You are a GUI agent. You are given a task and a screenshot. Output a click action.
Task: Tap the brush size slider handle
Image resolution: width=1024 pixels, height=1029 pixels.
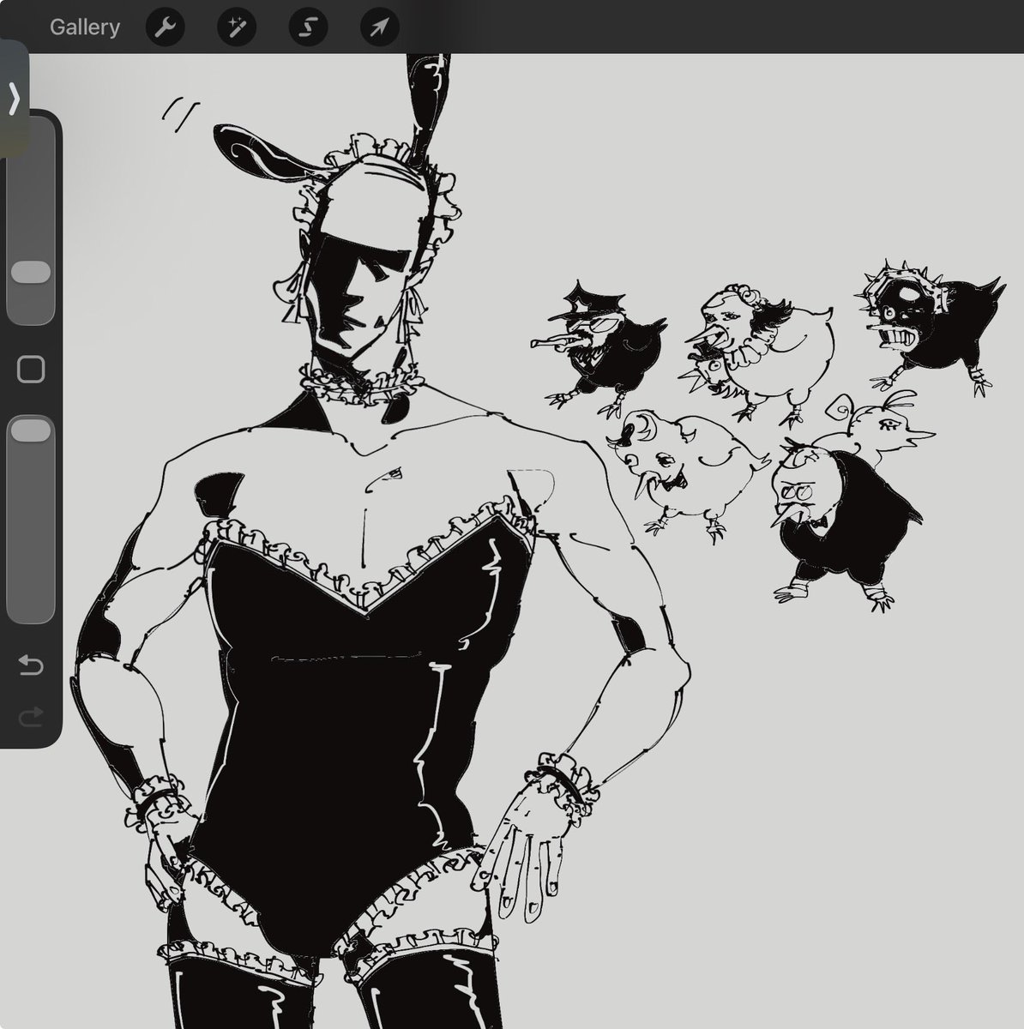[31, 272]
